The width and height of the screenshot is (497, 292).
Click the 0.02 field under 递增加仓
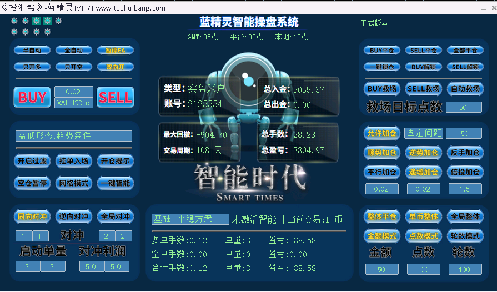(424, 189)
